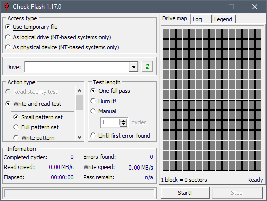
Task: Click Action type scroll-up arrow
Action: [79, 91]
